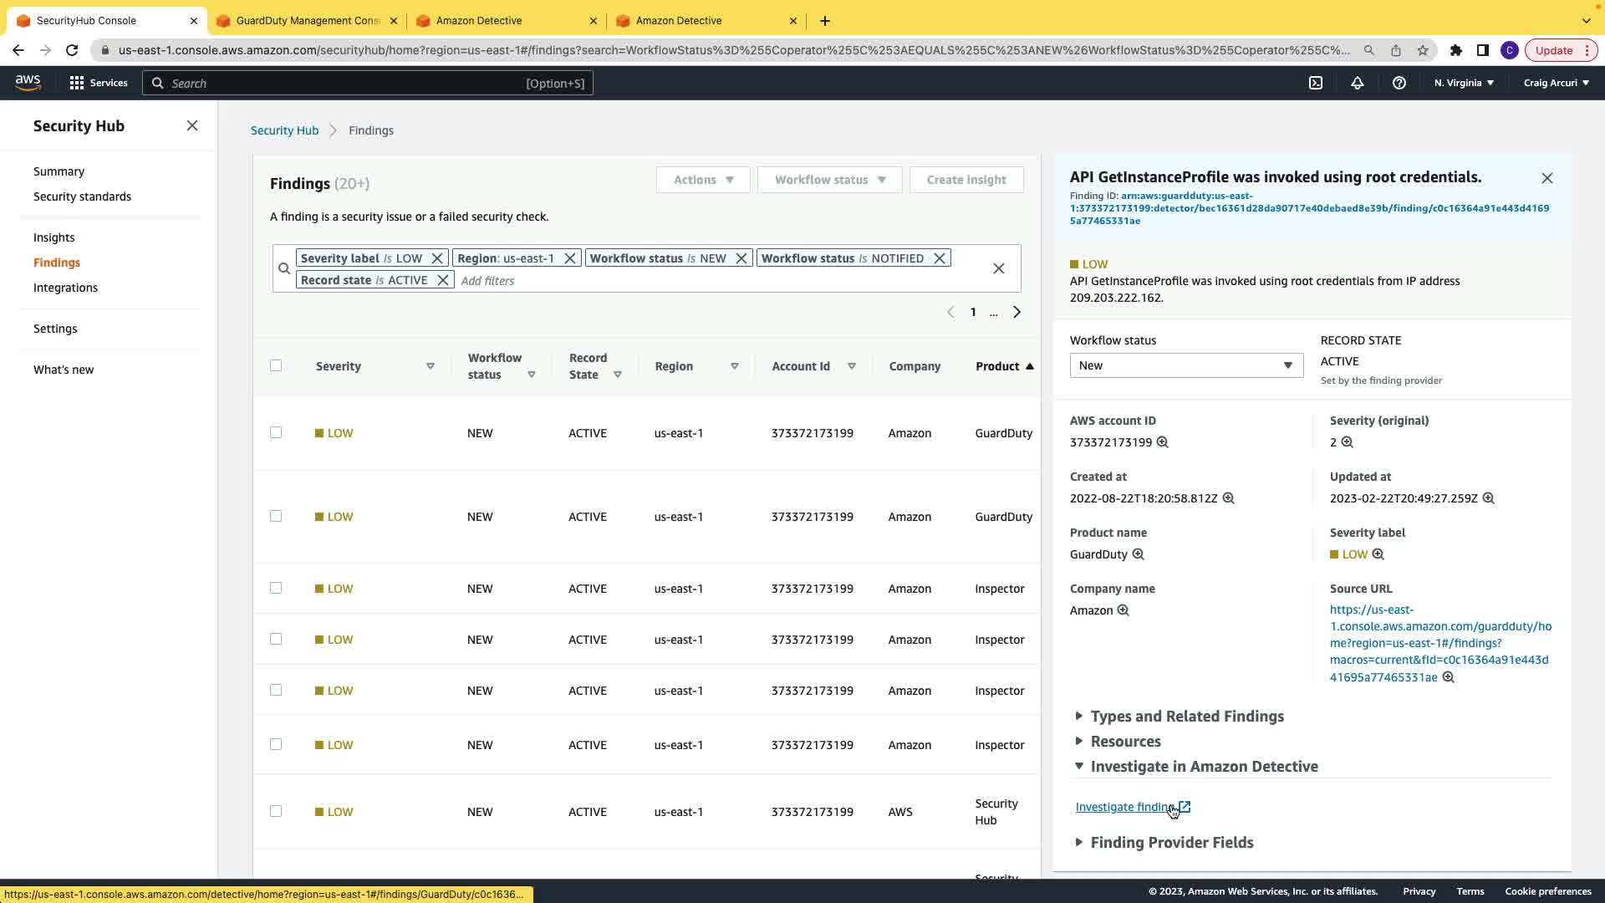Toggle select-all findings checkbox in header
Screen dimensions: 1605x903
coord(276,365)
